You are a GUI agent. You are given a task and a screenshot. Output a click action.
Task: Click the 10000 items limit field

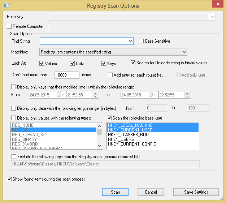(x=67, y=75)
